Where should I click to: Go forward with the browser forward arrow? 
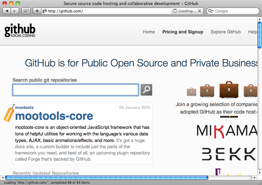pyautogui.click(x=15, y=11)
